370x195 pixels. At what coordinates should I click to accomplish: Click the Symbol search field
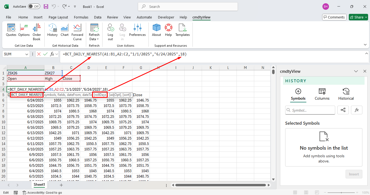coord(310,110)
